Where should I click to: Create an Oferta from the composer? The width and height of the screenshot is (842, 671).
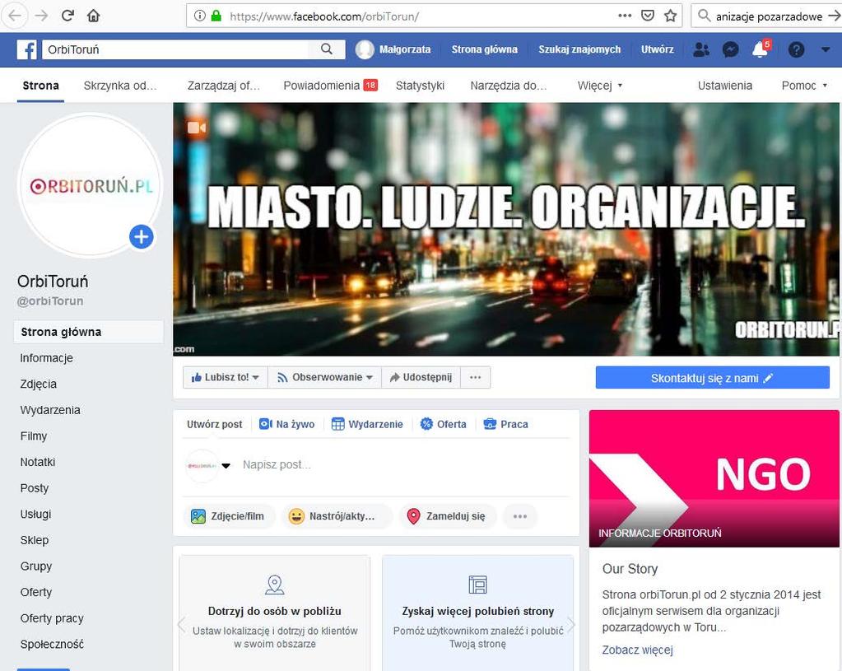click(444, 424)
